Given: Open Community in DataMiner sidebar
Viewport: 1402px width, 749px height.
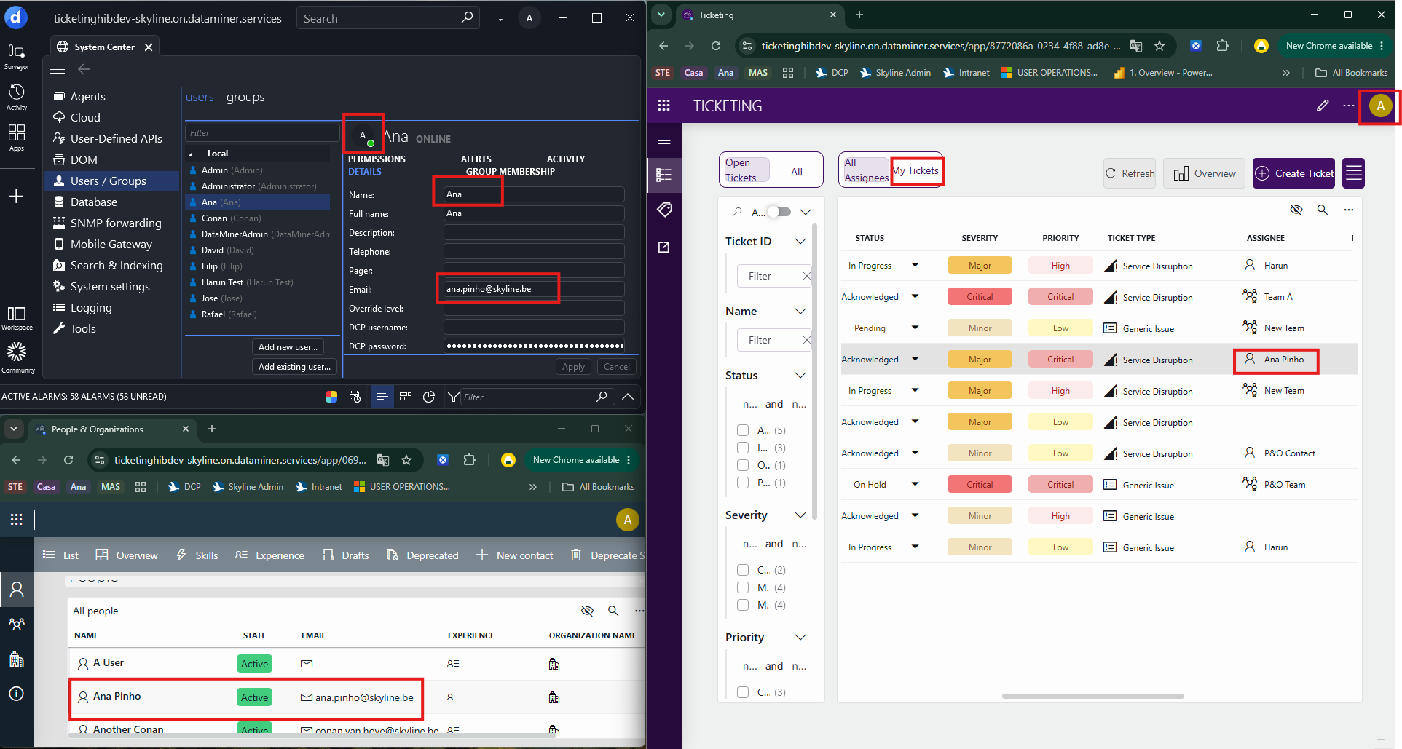Looking at the screenshot, I should tap(17, 358).
